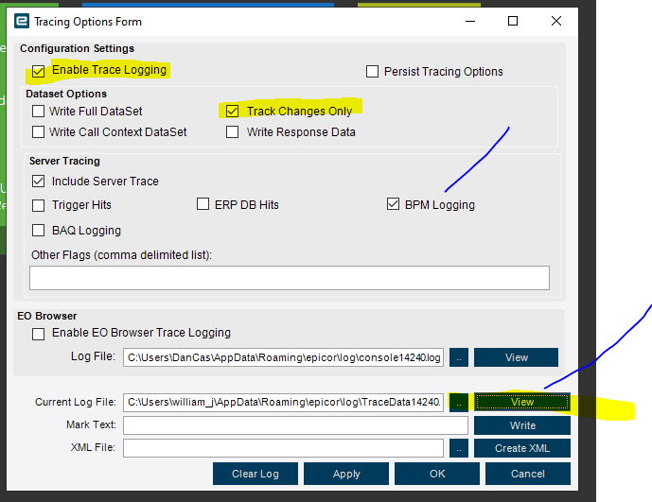Tick the Trigger Hits checkbox
The height and width of the screenshot is (502, 652).
[38, 205]
